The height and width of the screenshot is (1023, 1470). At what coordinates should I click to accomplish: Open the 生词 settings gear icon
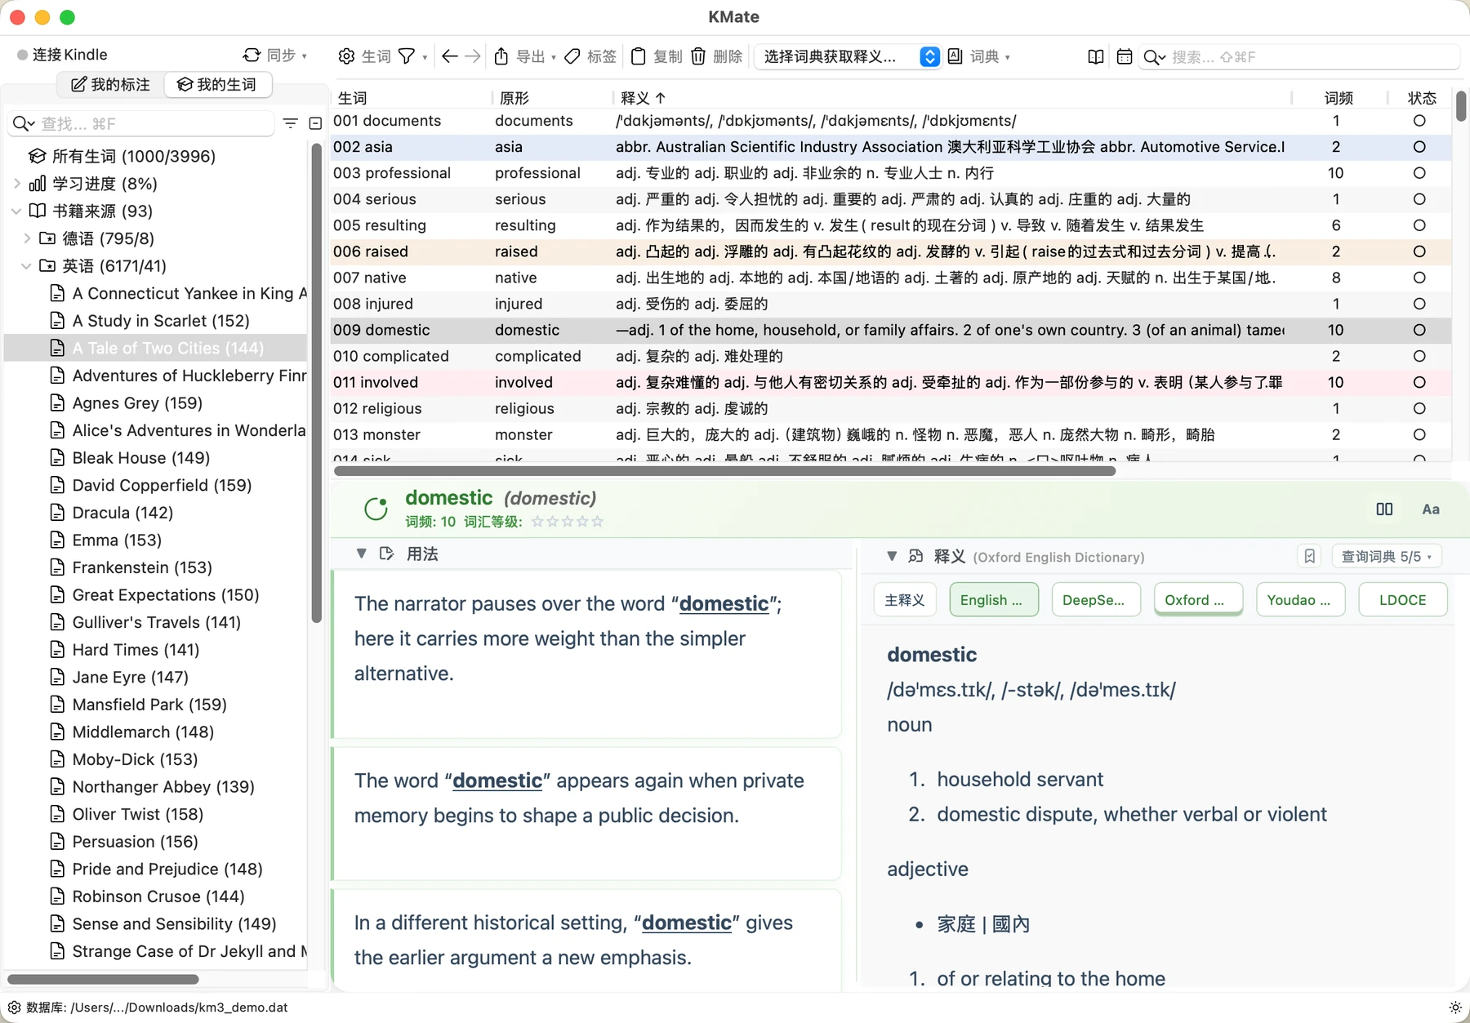click(x=346, y=56)
